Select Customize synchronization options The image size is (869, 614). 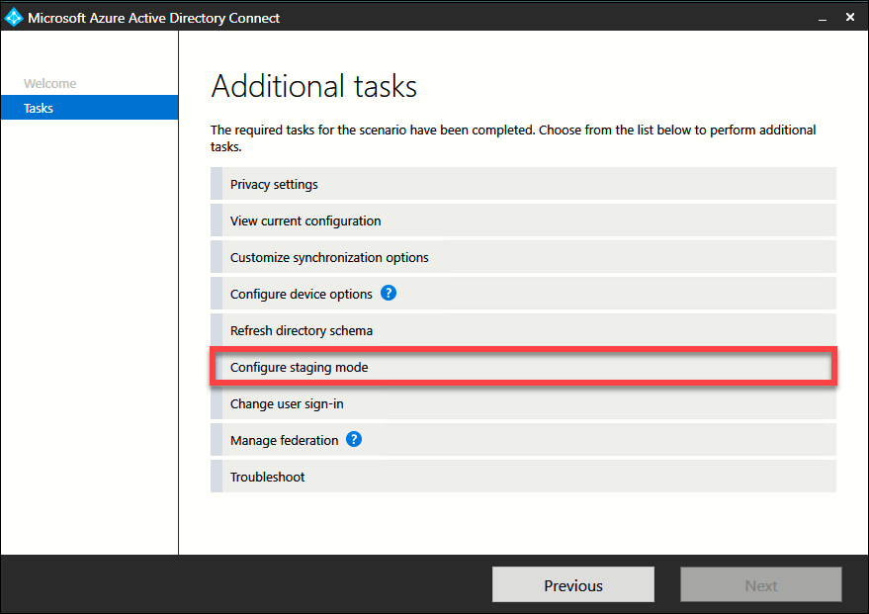pyautogui.click(x=329, y=257)
